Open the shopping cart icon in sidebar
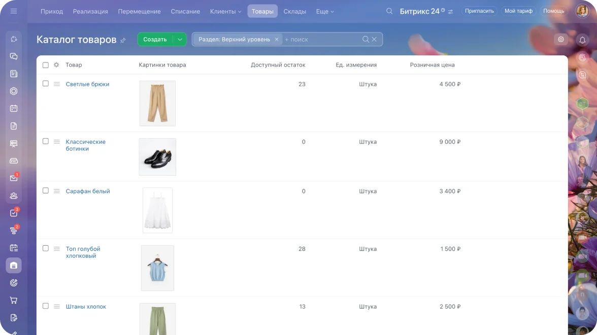Image resolution: width=597 pixels, height=335 pixels. (14, 300)
